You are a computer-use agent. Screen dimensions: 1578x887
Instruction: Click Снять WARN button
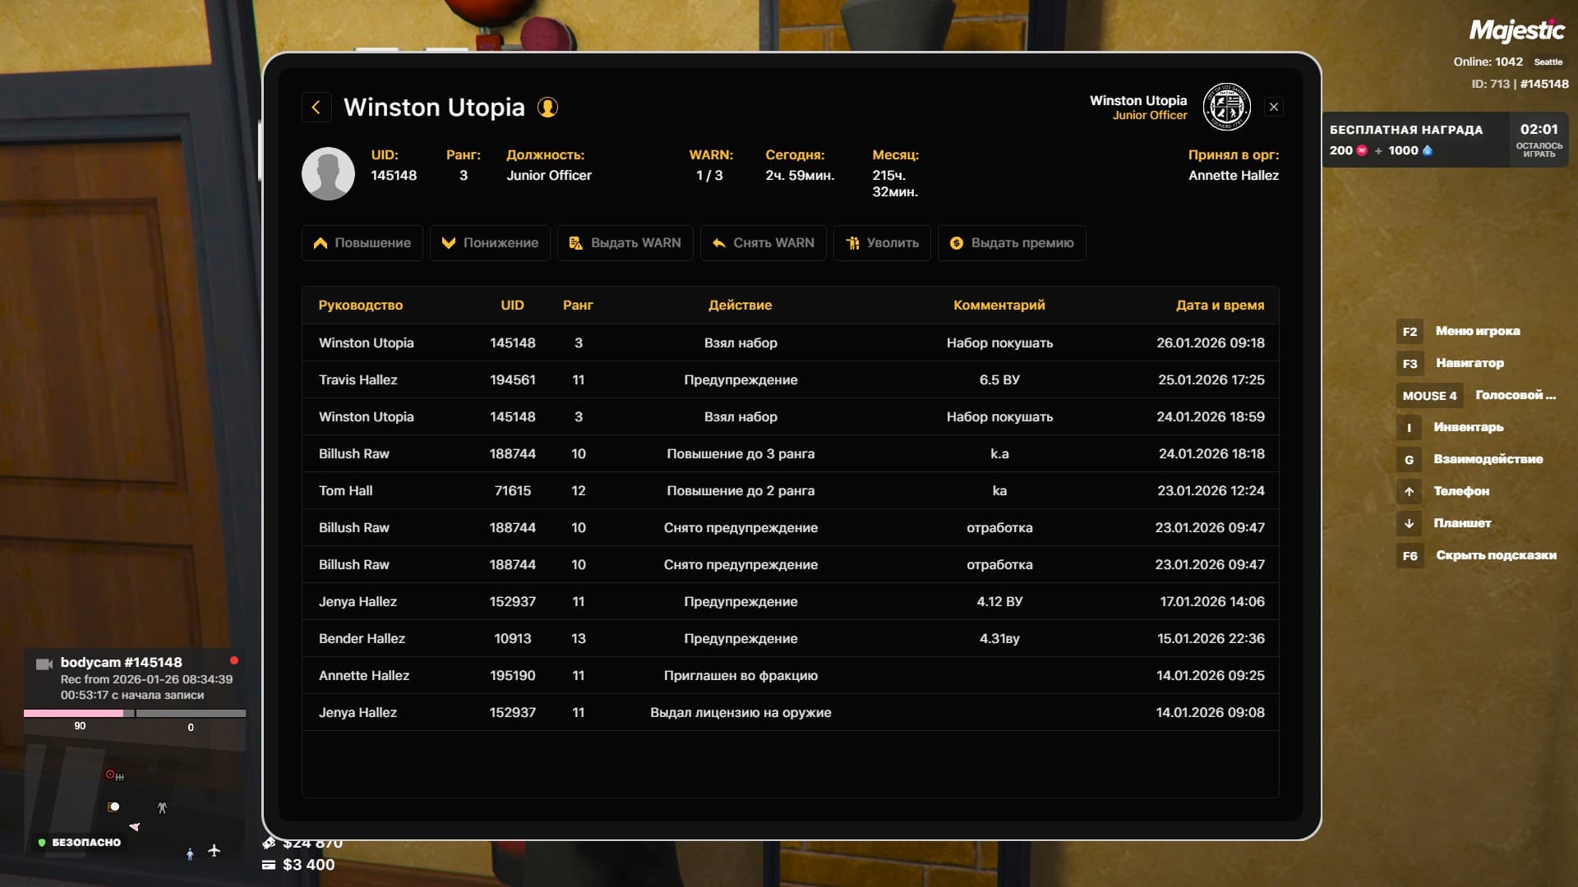pyautogui.click(x=763, y=243)
